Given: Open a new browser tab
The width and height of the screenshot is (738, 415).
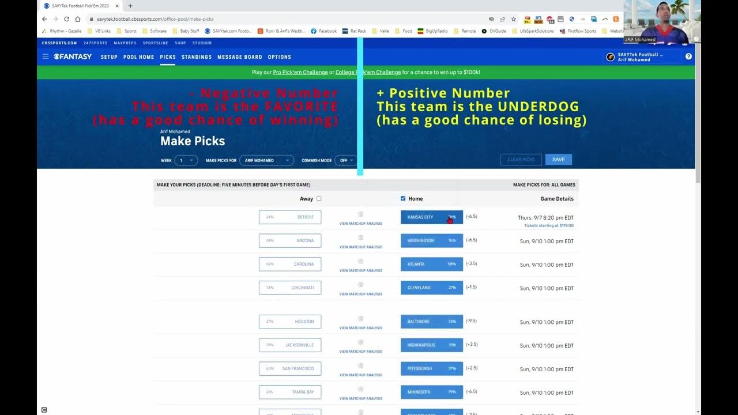Looking at the screenshot, I should [x=130, y=6].
